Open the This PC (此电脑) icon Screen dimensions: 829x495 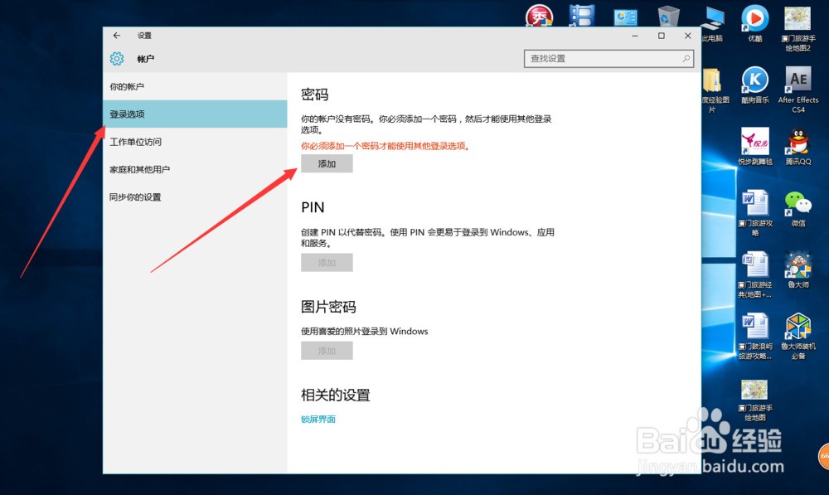pyautogui.click(x=713, y=24)
